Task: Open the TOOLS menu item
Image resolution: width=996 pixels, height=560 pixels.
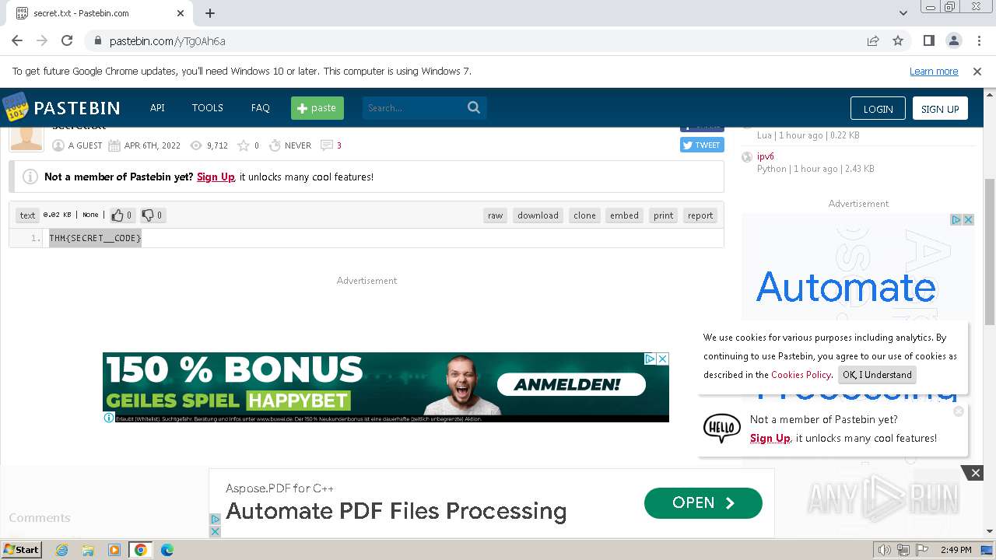Action: point(208,107)
